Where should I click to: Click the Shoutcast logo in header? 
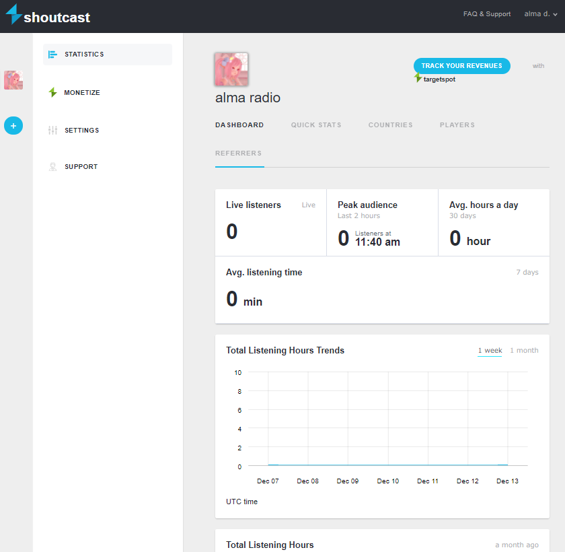tap(48, 16)
